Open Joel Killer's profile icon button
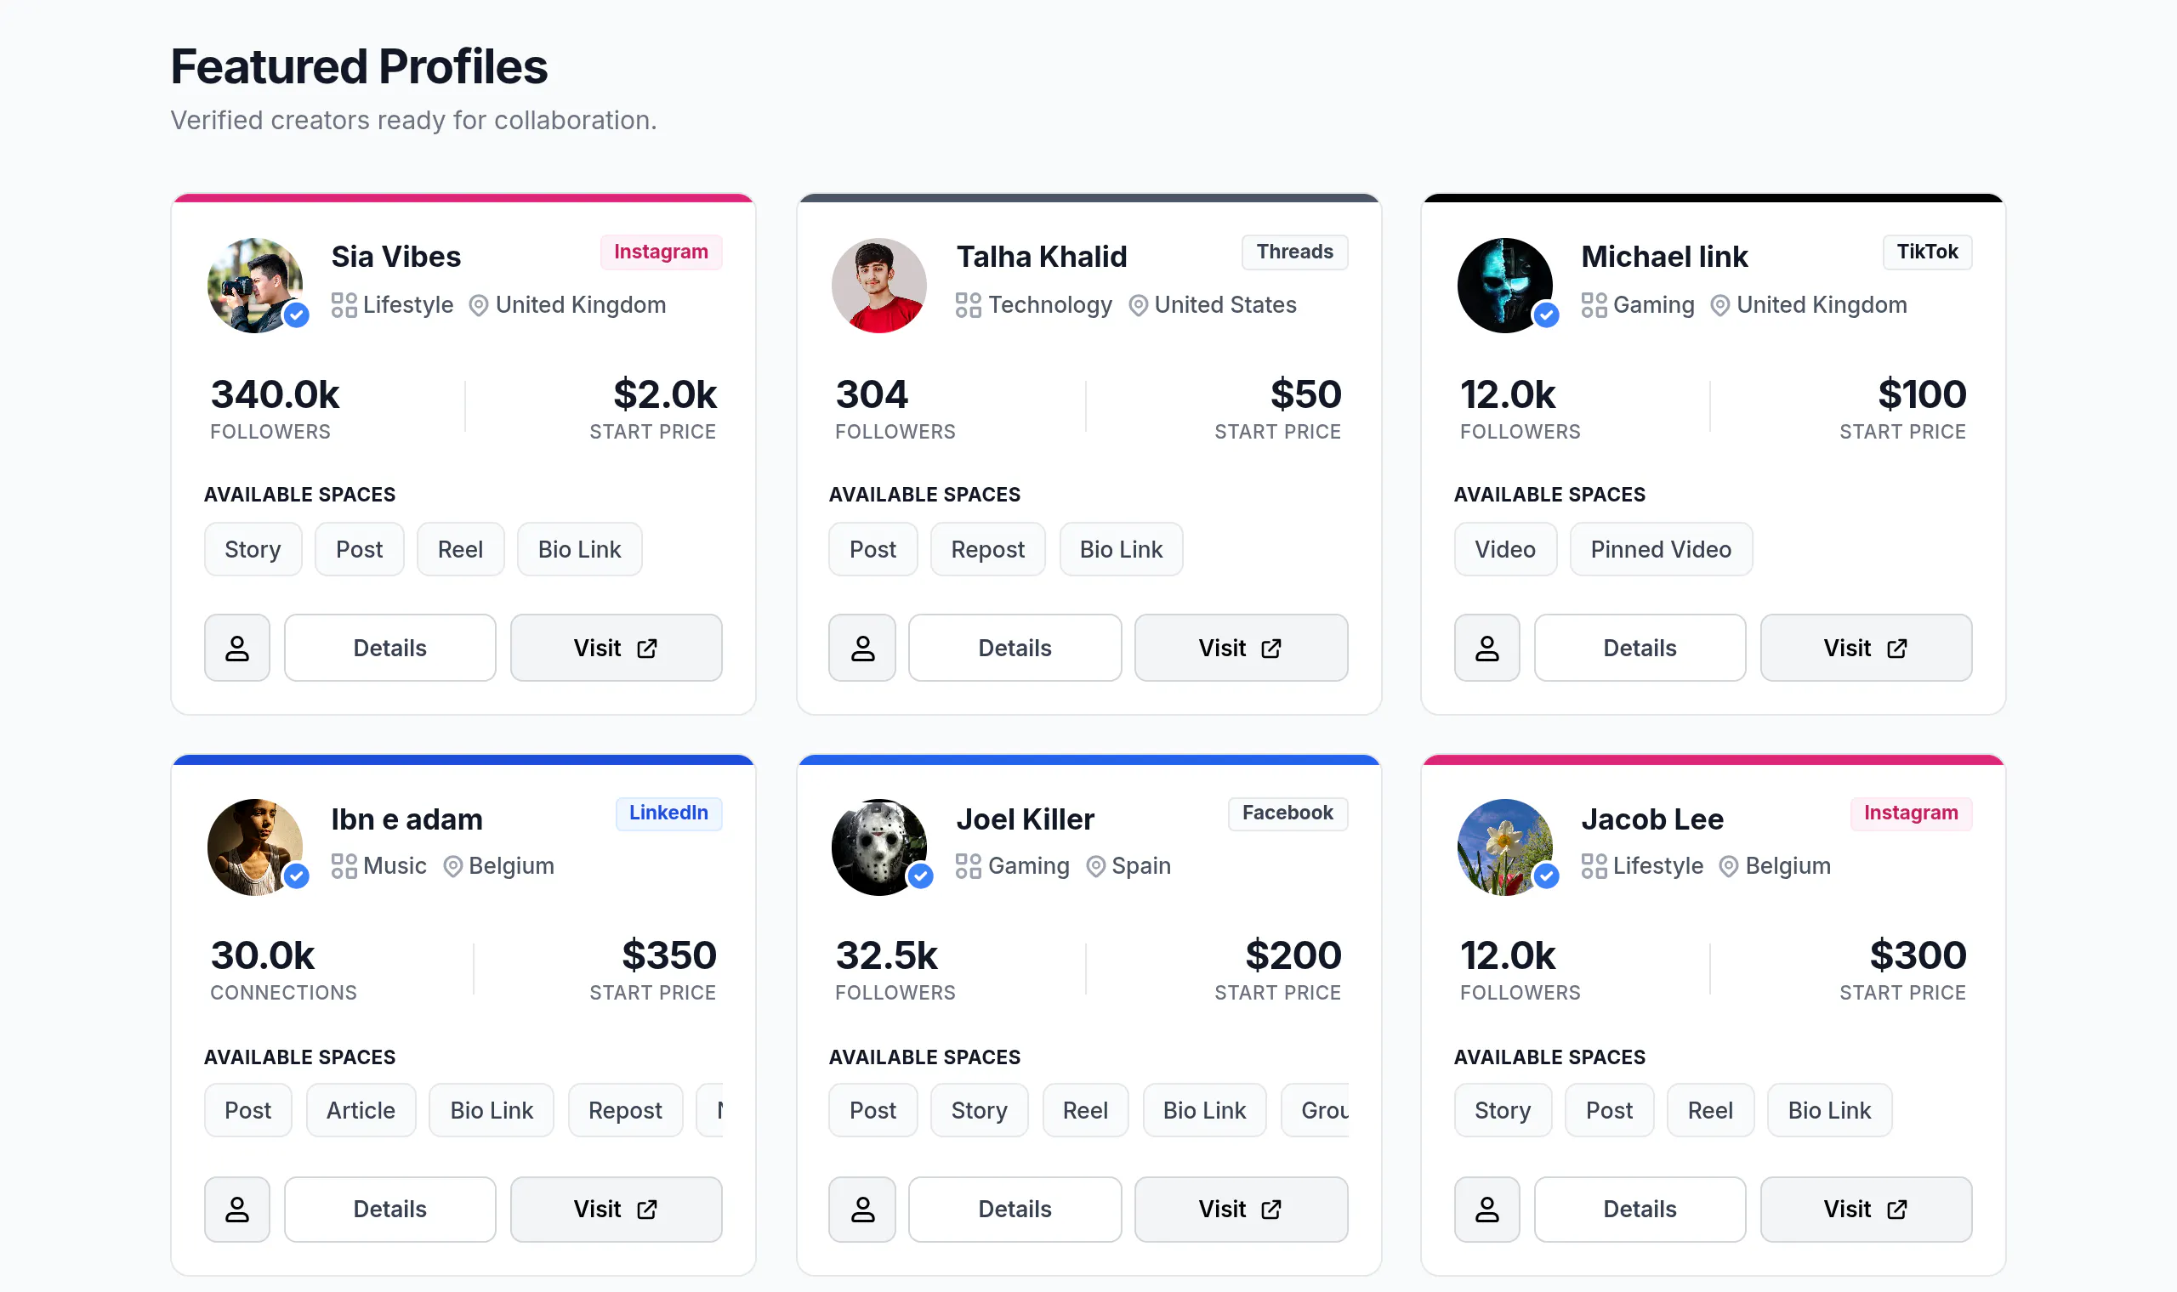 (x=862, y=1210)
